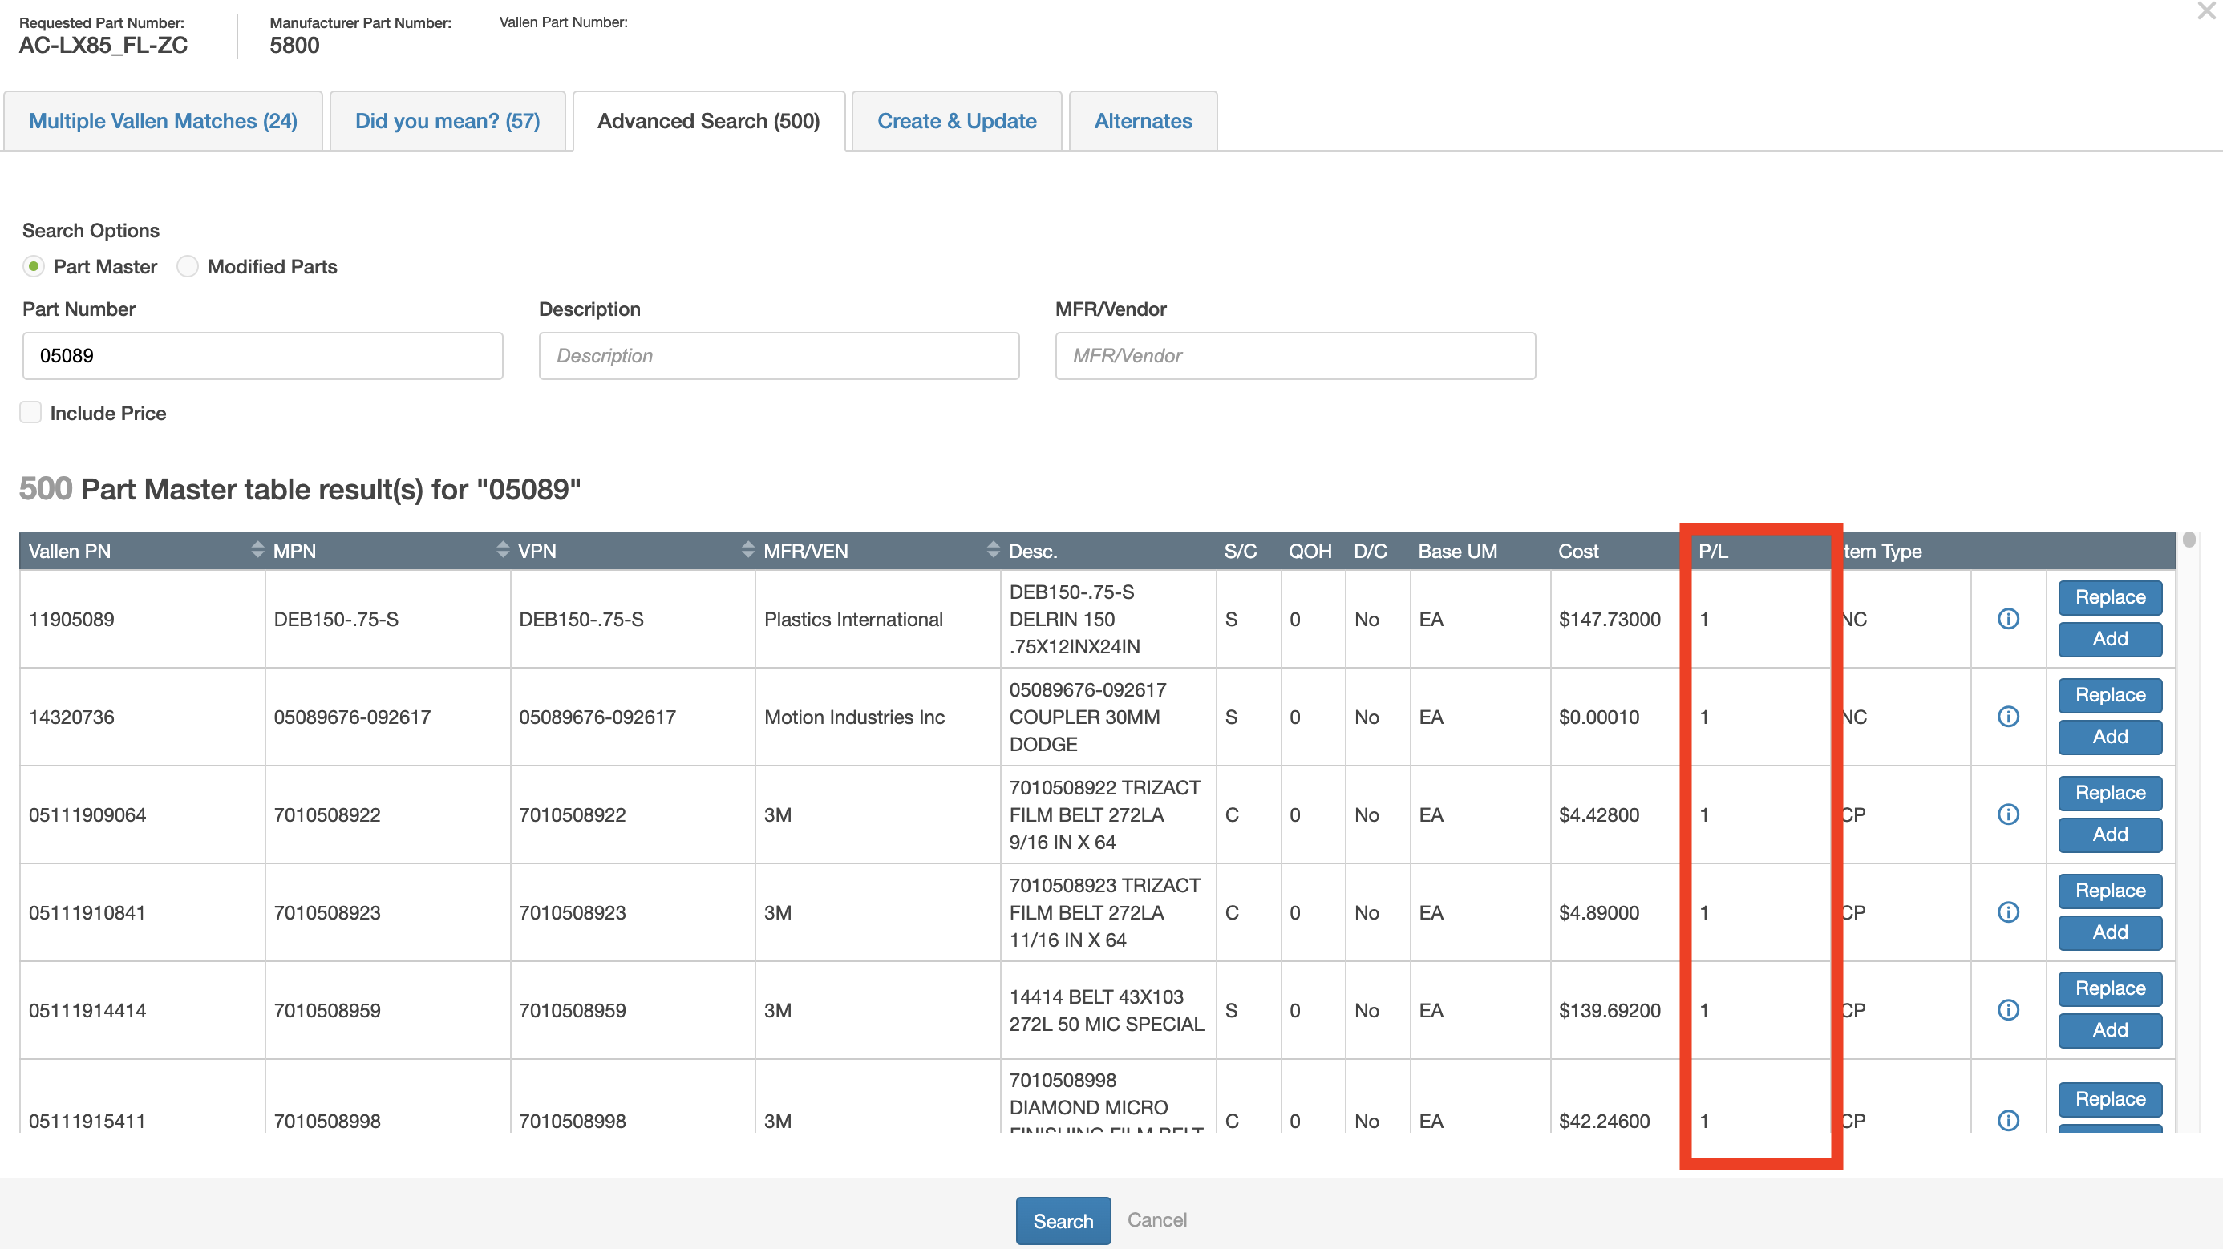Viewport: 2223px width, 1249px height.
Task: Select the Modified Parts radio option
Action: click(188, 266)
